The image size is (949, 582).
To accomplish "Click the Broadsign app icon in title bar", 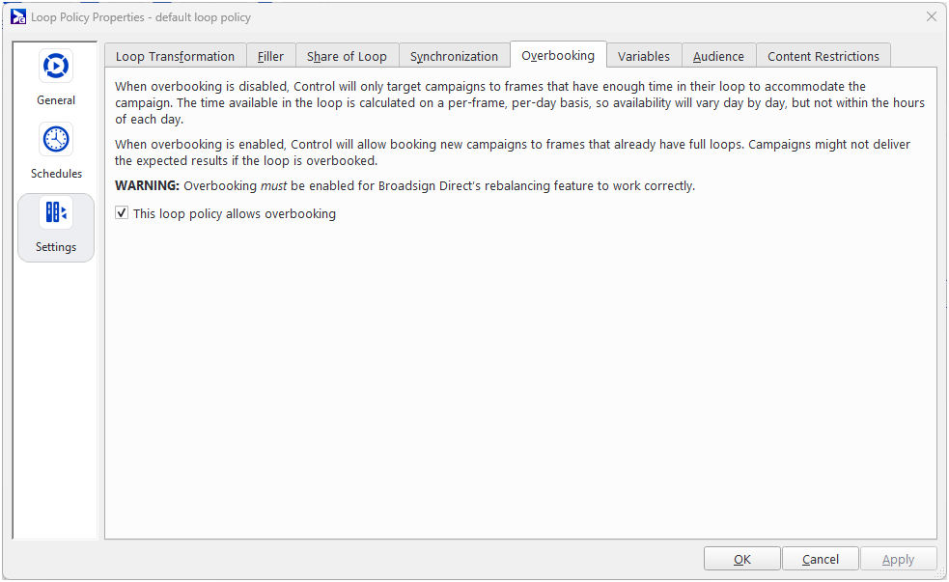I will click(x=18, y=16).
